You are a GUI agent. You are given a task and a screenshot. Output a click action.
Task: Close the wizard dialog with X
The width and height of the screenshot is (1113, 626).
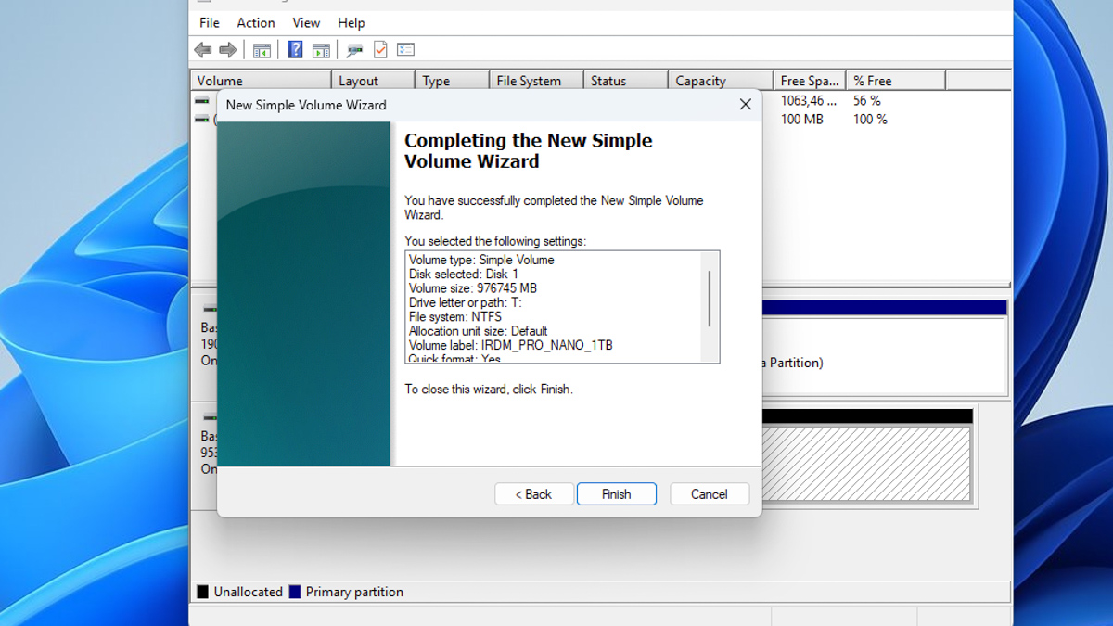[745, 105]
